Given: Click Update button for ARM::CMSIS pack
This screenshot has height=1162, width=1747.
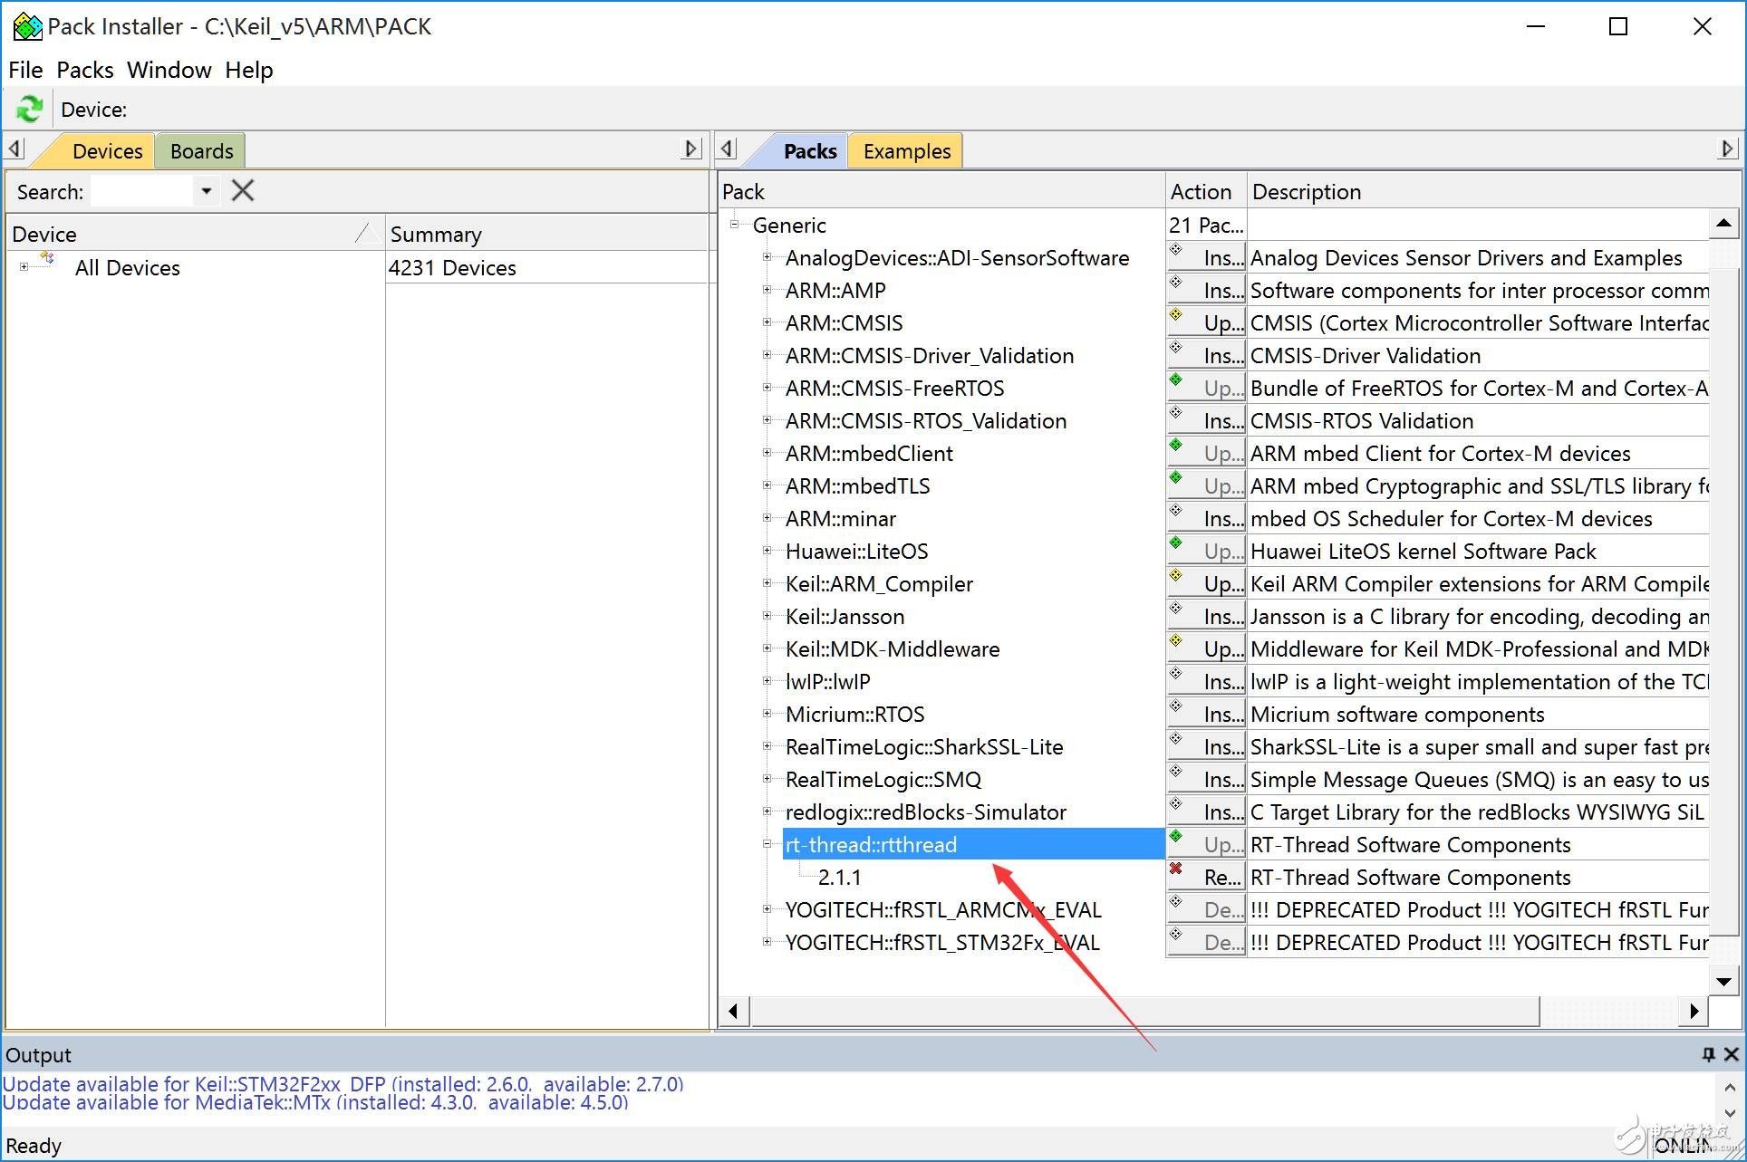Looking at the screenshot, I should pos(1207,323).
